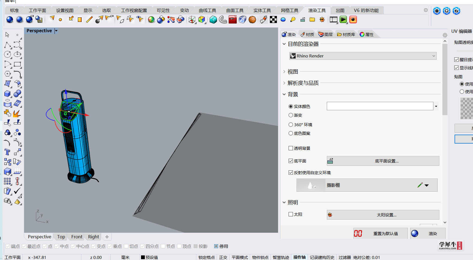
Task: Enable the 太阳 sun checkbox
Action: 291,214
